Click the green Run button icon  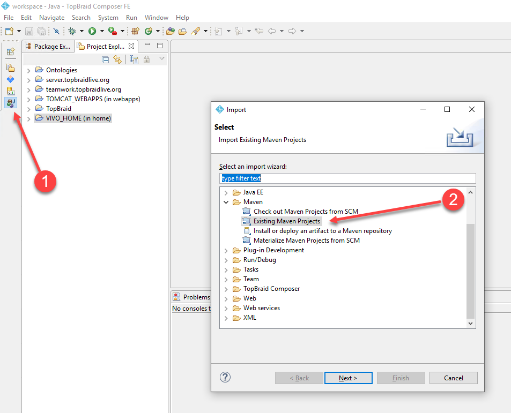click(92, 31)
